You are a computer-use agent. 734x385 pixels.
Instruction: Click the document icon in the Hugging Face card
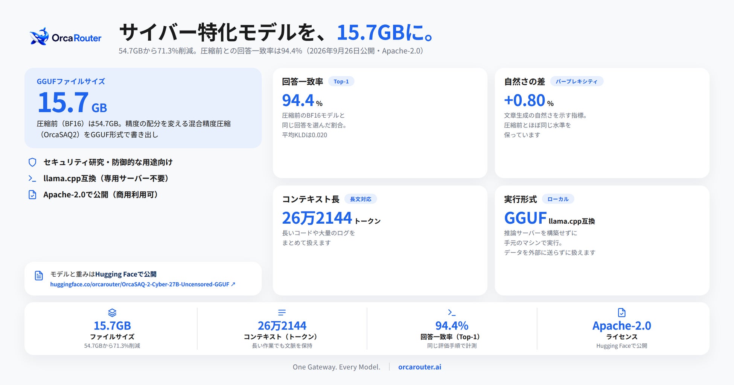(x=39, y=276)
